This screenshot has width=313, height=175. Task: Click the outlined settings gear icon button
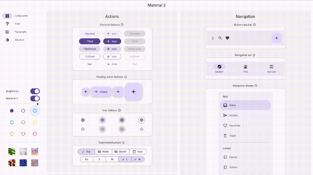pyautogui.click(x=141, y=120)
